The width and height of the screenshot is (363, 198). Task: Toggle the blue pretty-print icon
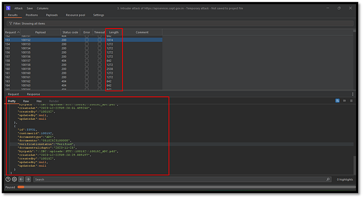coord(338,101)
